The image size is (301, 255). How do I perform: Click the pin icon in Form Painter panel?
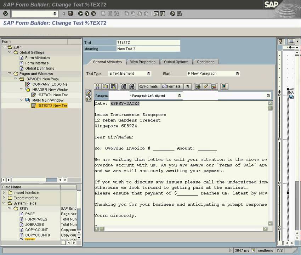(281, 41)
